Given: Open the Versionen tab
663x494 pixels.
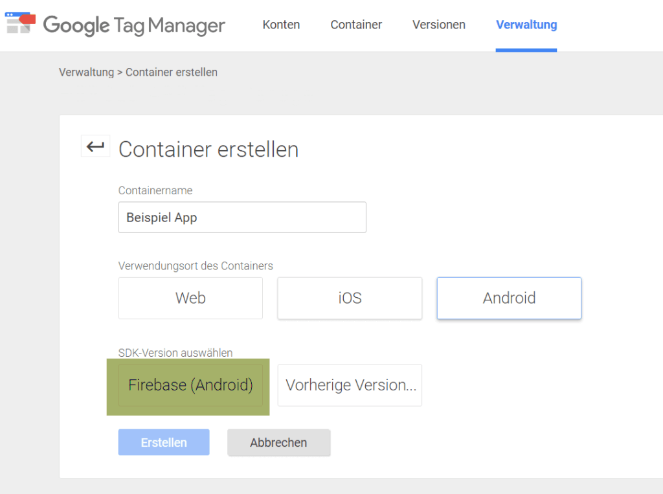Looking at the screenshot, I should 438,25.
